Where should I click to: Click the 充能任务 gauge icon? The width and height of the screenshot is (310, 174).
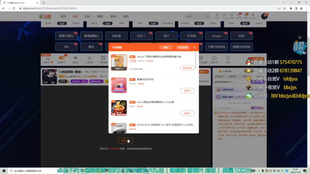[x=214, y=58]
